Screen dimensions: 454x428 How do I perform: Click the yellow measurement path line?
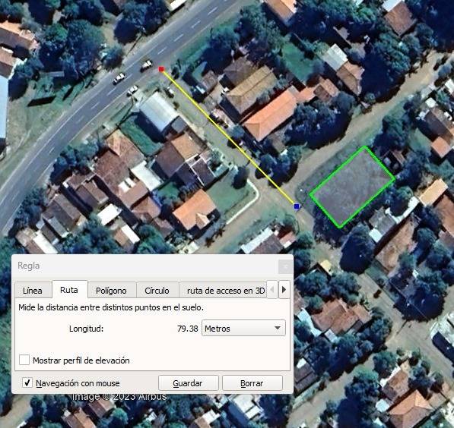pos(229,138)
